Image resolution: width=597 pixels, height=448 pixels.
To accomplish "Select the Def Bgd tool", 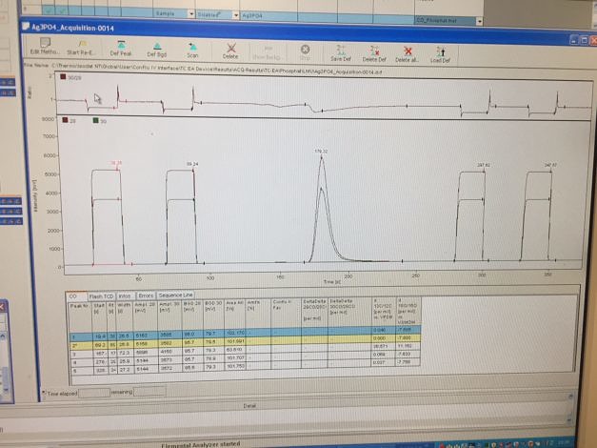I will pos(157,47).
